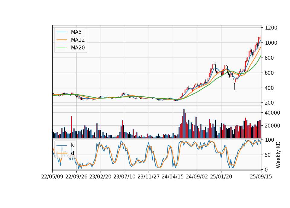290x208 pixels.
Task: Click the 40000 volume axis label
Action: coord(272,113)
